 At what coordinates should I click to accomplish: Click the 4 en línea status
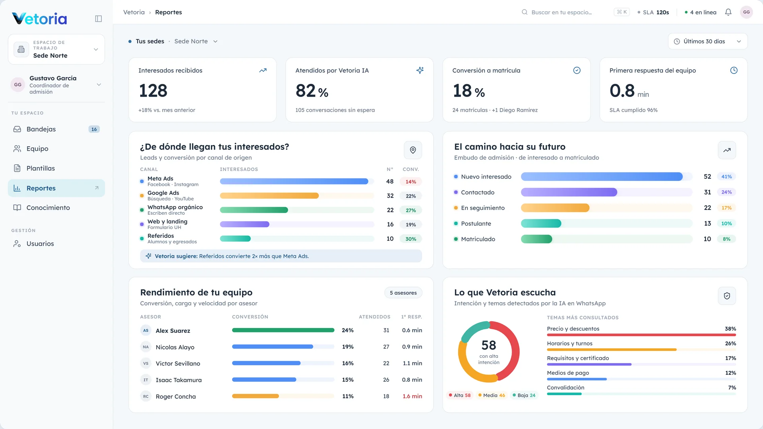[700, 12]
